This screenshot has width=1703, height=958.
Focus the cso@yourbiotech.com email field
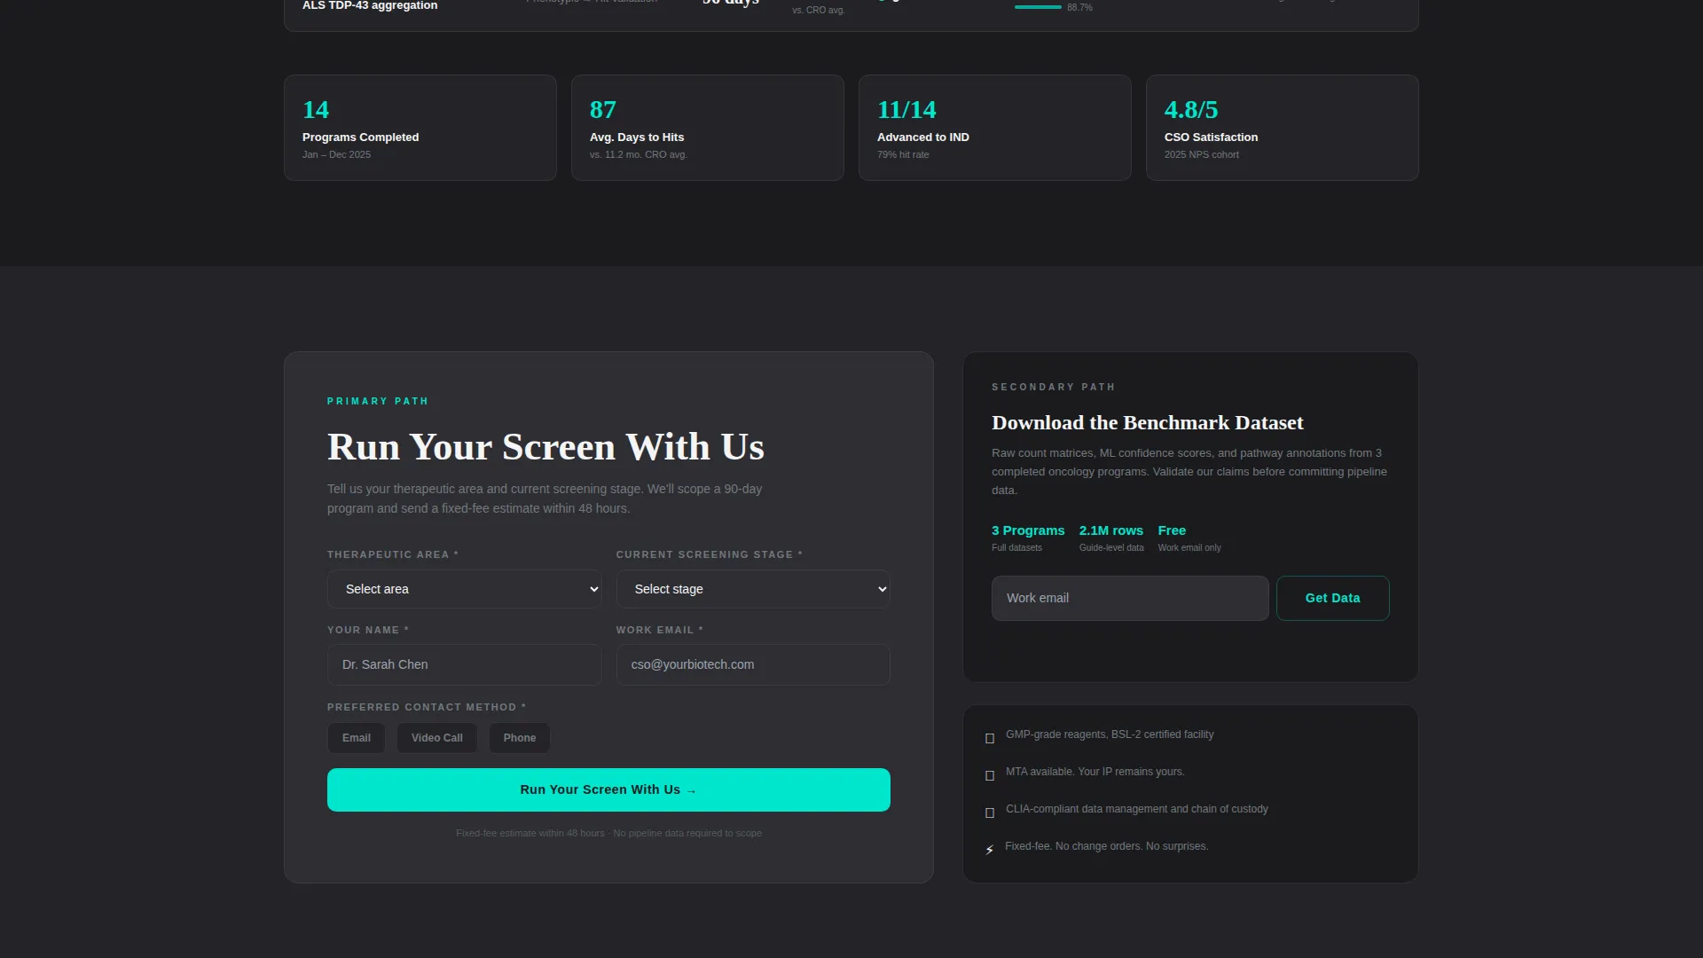coord(753,664)
